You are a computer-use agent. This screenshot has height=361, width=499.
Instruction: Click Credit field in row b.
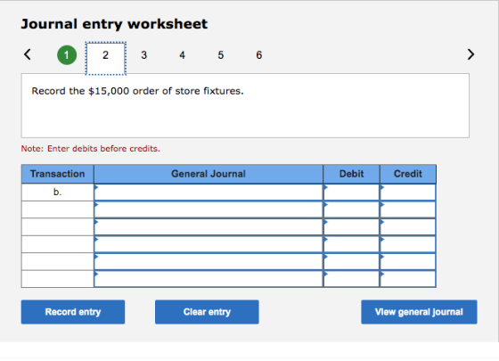click(x=408, y=193)
